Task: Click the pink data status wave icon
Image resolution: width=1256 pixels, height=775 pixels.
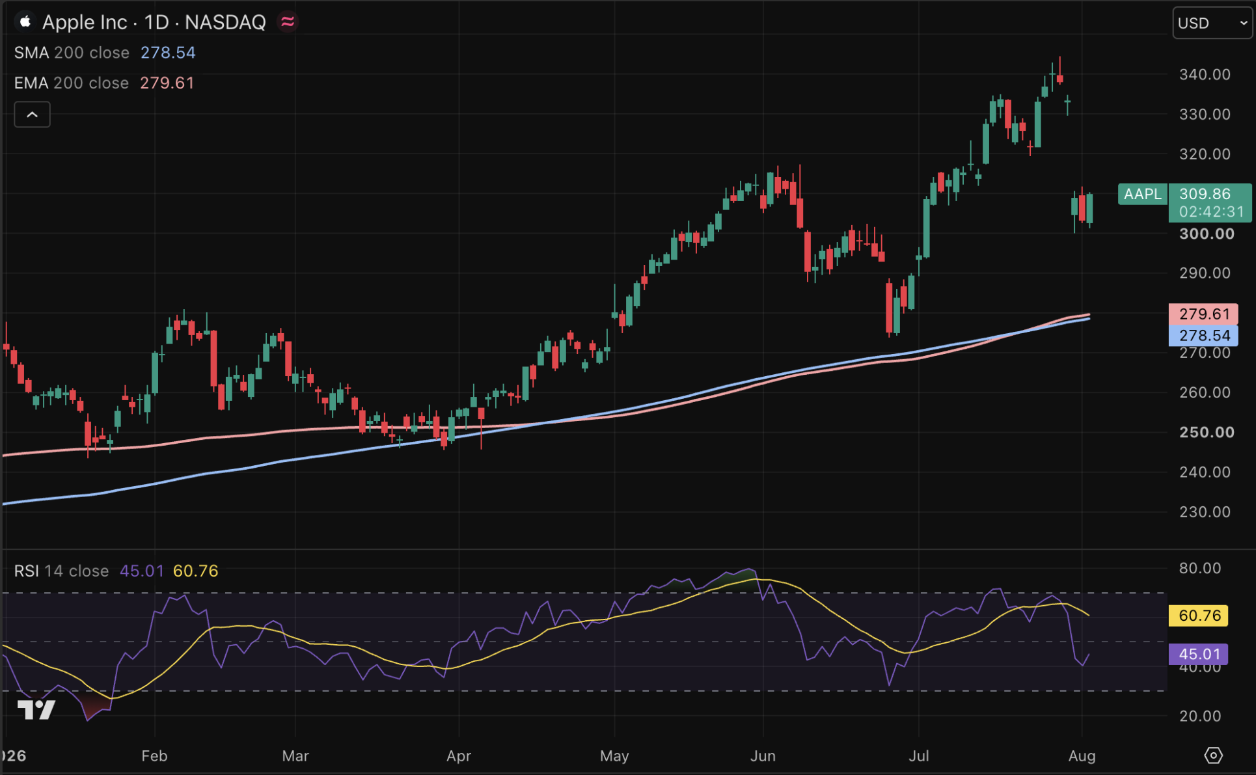Action: (x=288, y=22)
